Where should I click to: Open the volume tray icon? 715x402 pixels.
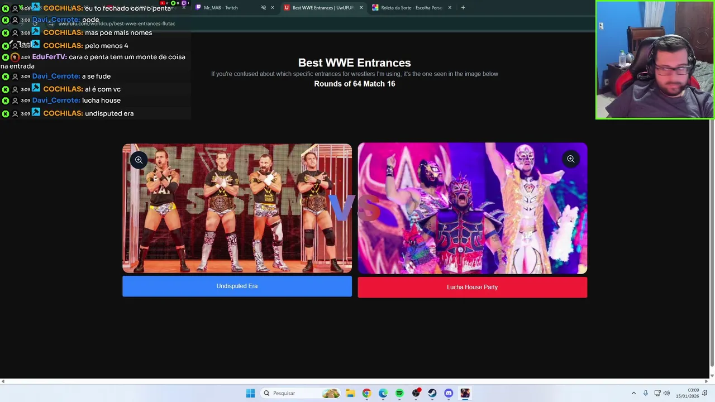point(666,393)
